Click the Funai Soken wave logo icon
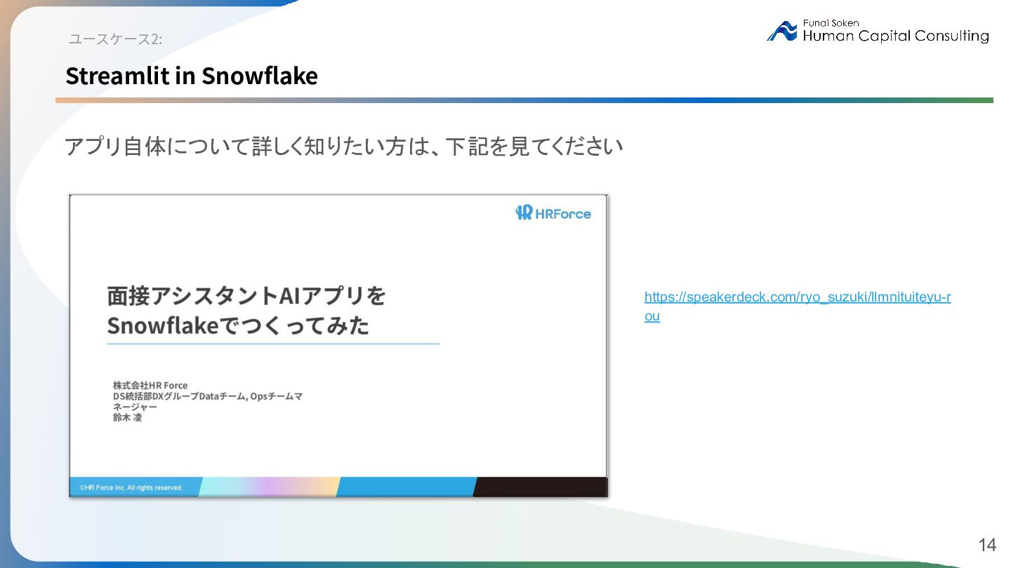Image resolution: width=1011 pixels, height=568 pixels. pyautogui.click(x=782, y=32)
